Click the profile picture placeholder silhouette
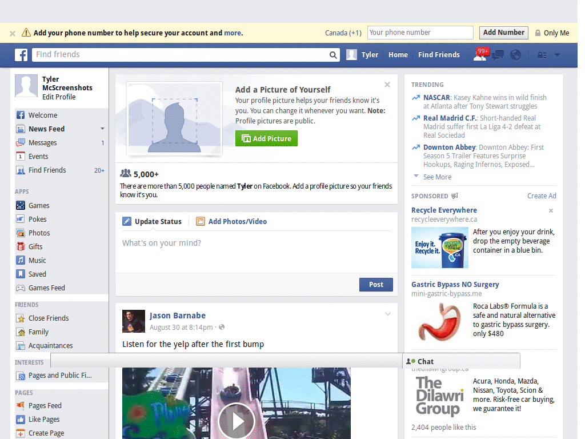Viewport: 585px width, 439px height. tap(175, 119)
